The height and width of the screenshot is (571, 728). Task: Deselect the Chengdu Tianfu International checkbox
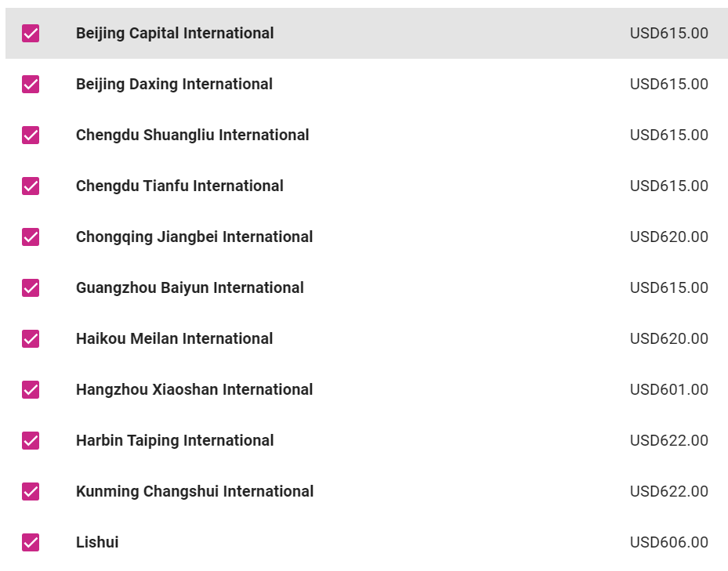click(x=31, y=186)
